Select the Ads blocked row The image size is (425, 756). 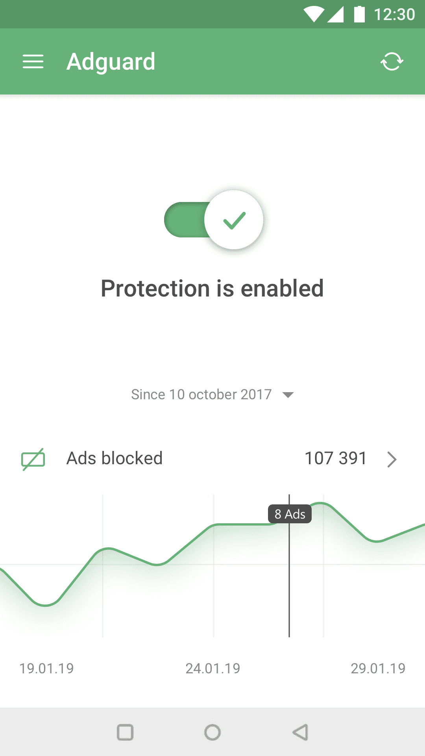coord(213,459)
